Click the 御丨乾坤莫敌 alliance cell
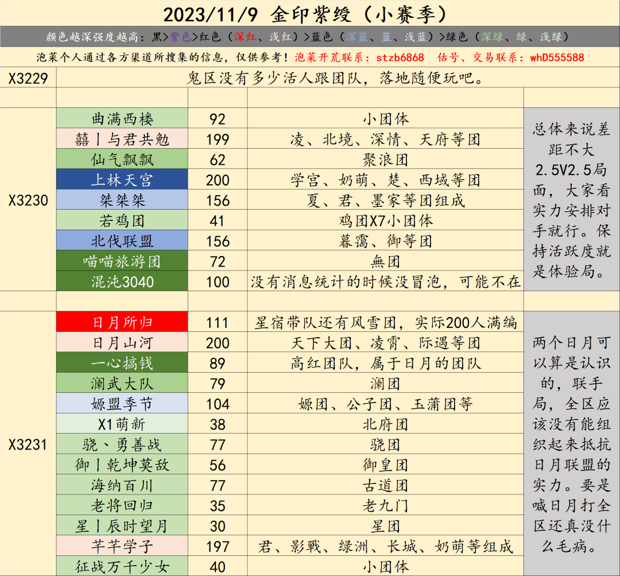This screenshot has width=620, height=576. click(x=122, y=465)
